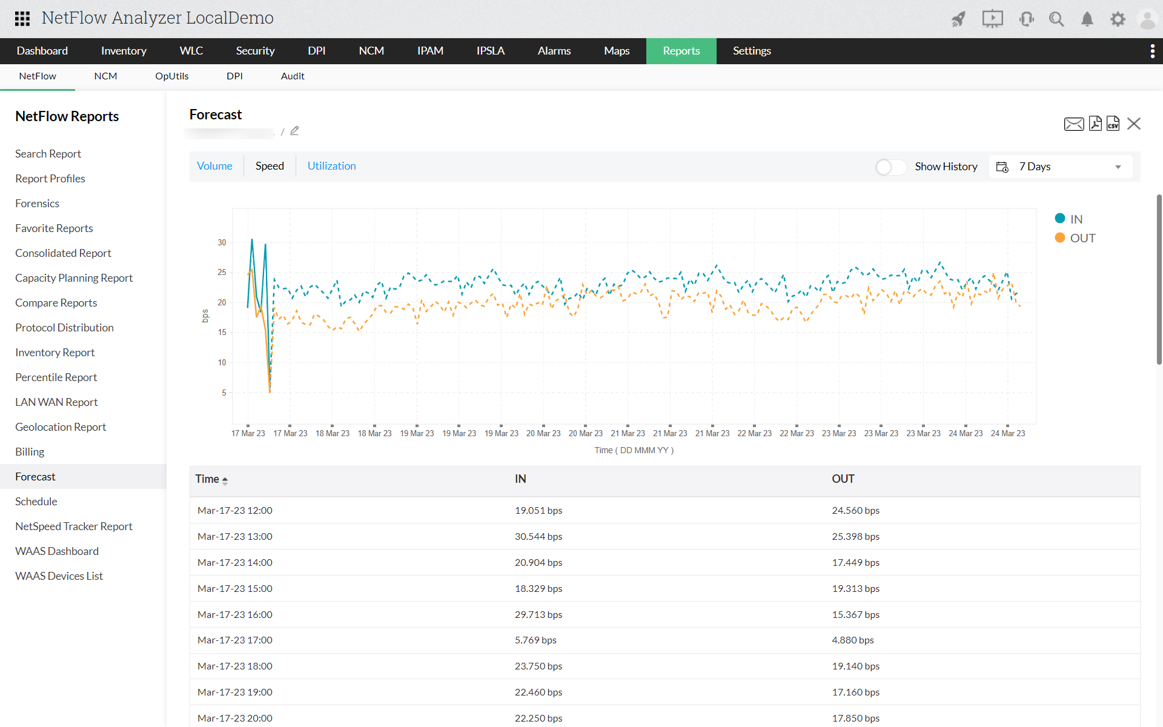The image size is (1163, 727).
Task: Click the schedule/calendar export icon
Action: coord(1003,166)
